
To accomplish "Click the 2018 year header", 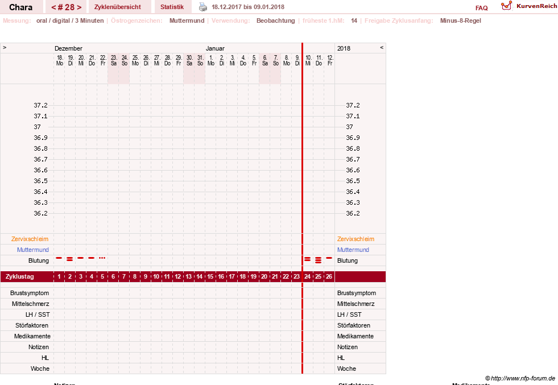I will [344, 48].
